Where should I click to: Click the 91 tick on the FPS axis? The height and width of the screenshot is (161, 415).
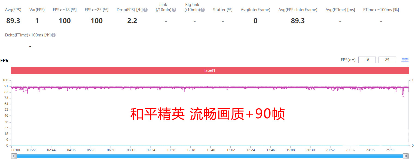tap(6, 86)
